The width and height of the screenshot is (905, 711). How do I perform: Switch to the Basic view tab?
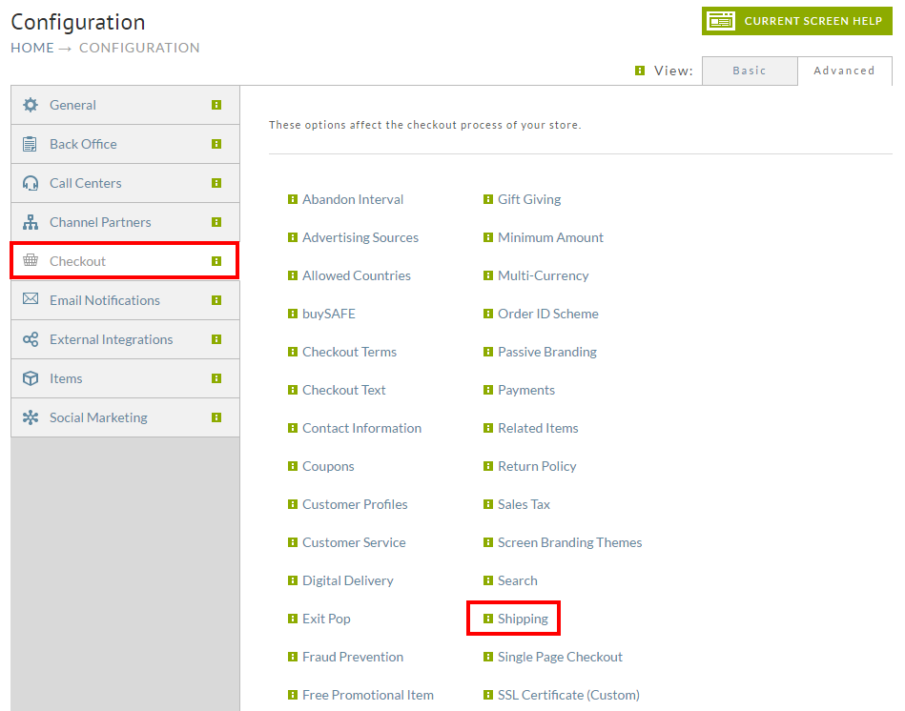[750, 71]
